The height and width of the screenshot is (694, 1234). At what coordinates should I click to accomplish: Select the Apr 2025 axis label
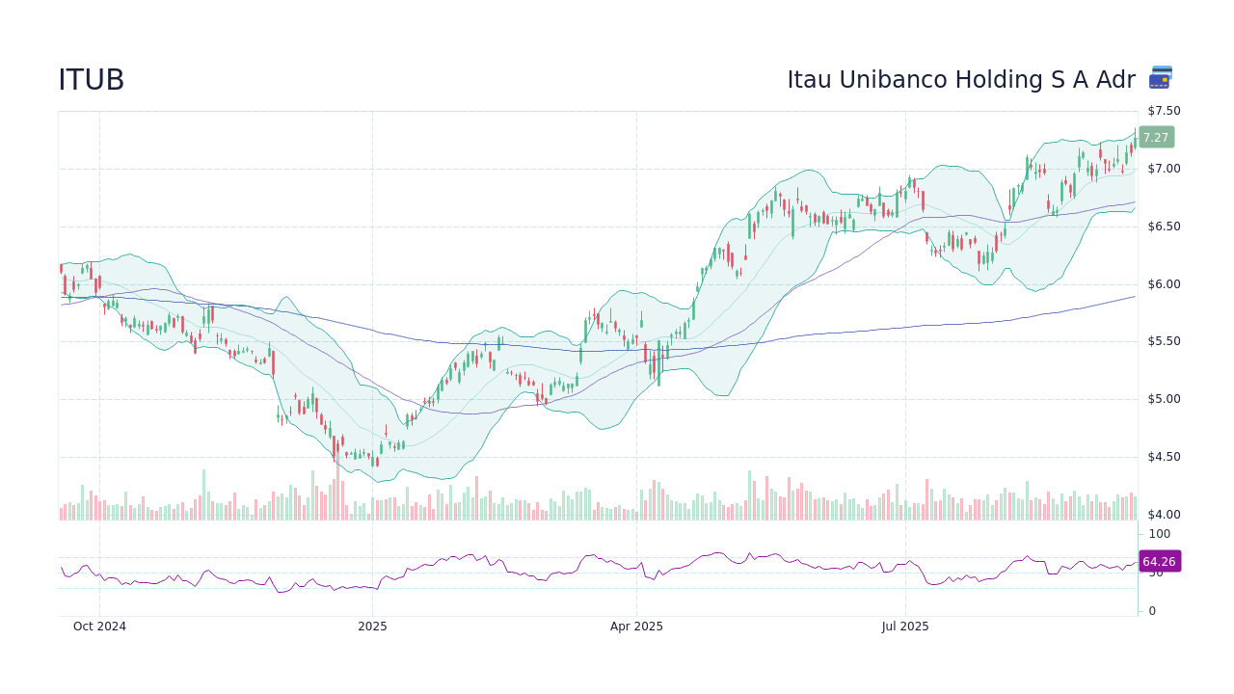tap(636, 626)
